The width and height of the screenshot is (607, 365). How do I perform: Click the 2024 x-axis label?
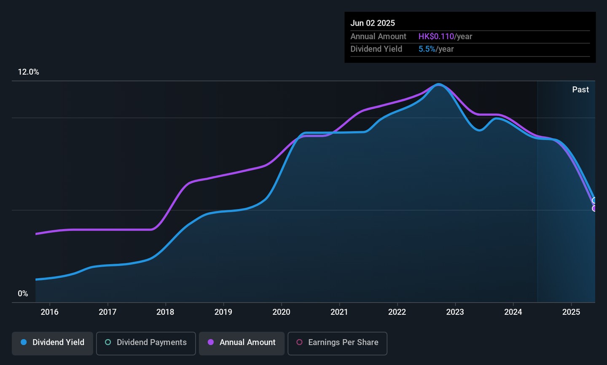[x=513, y=312]
